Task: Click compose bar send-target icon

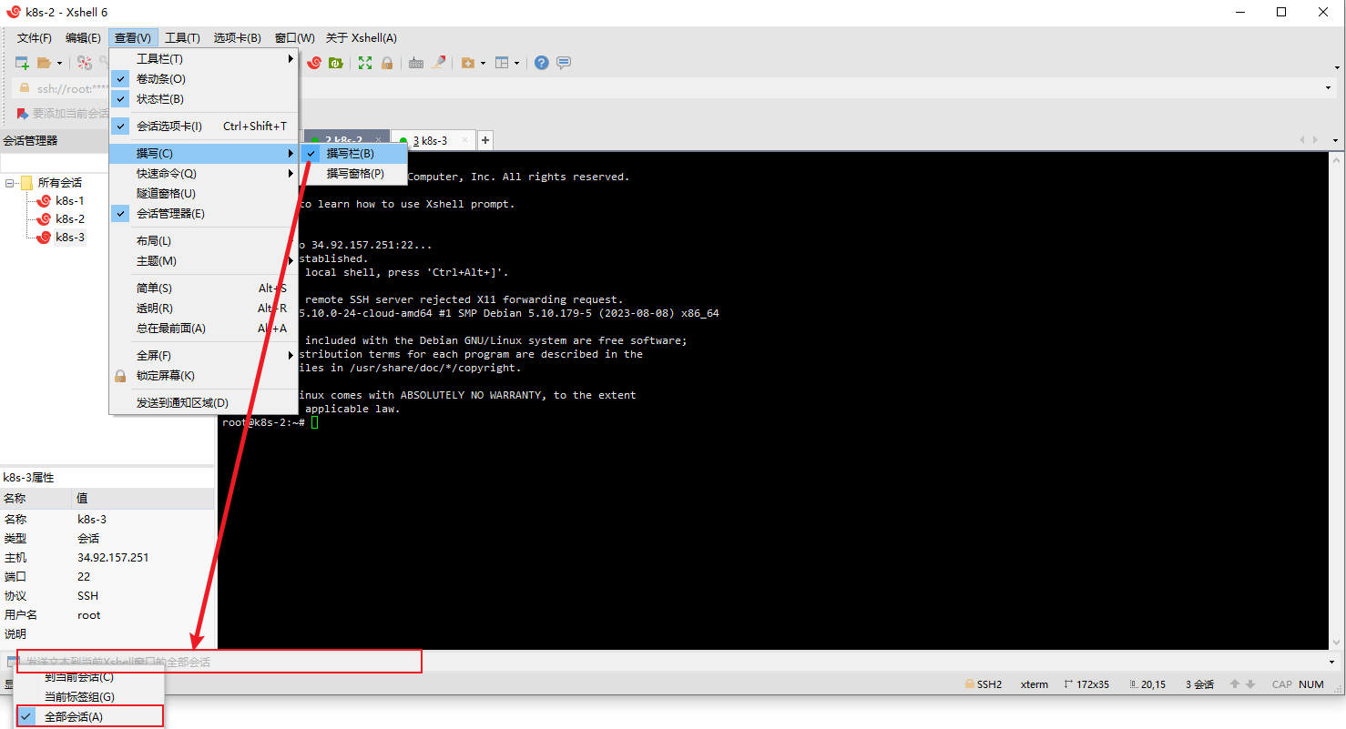Action: 12,662
